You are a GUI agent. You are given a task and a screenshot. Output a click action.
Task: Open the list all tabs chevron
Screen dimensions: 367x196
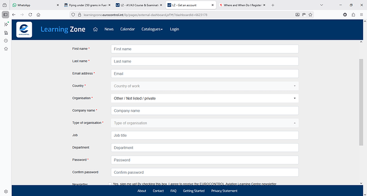pos(322,5)
